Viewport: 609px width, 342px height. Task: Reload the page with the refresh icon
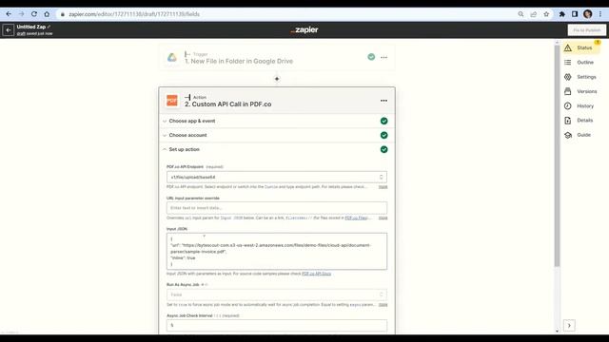[34, 14]
